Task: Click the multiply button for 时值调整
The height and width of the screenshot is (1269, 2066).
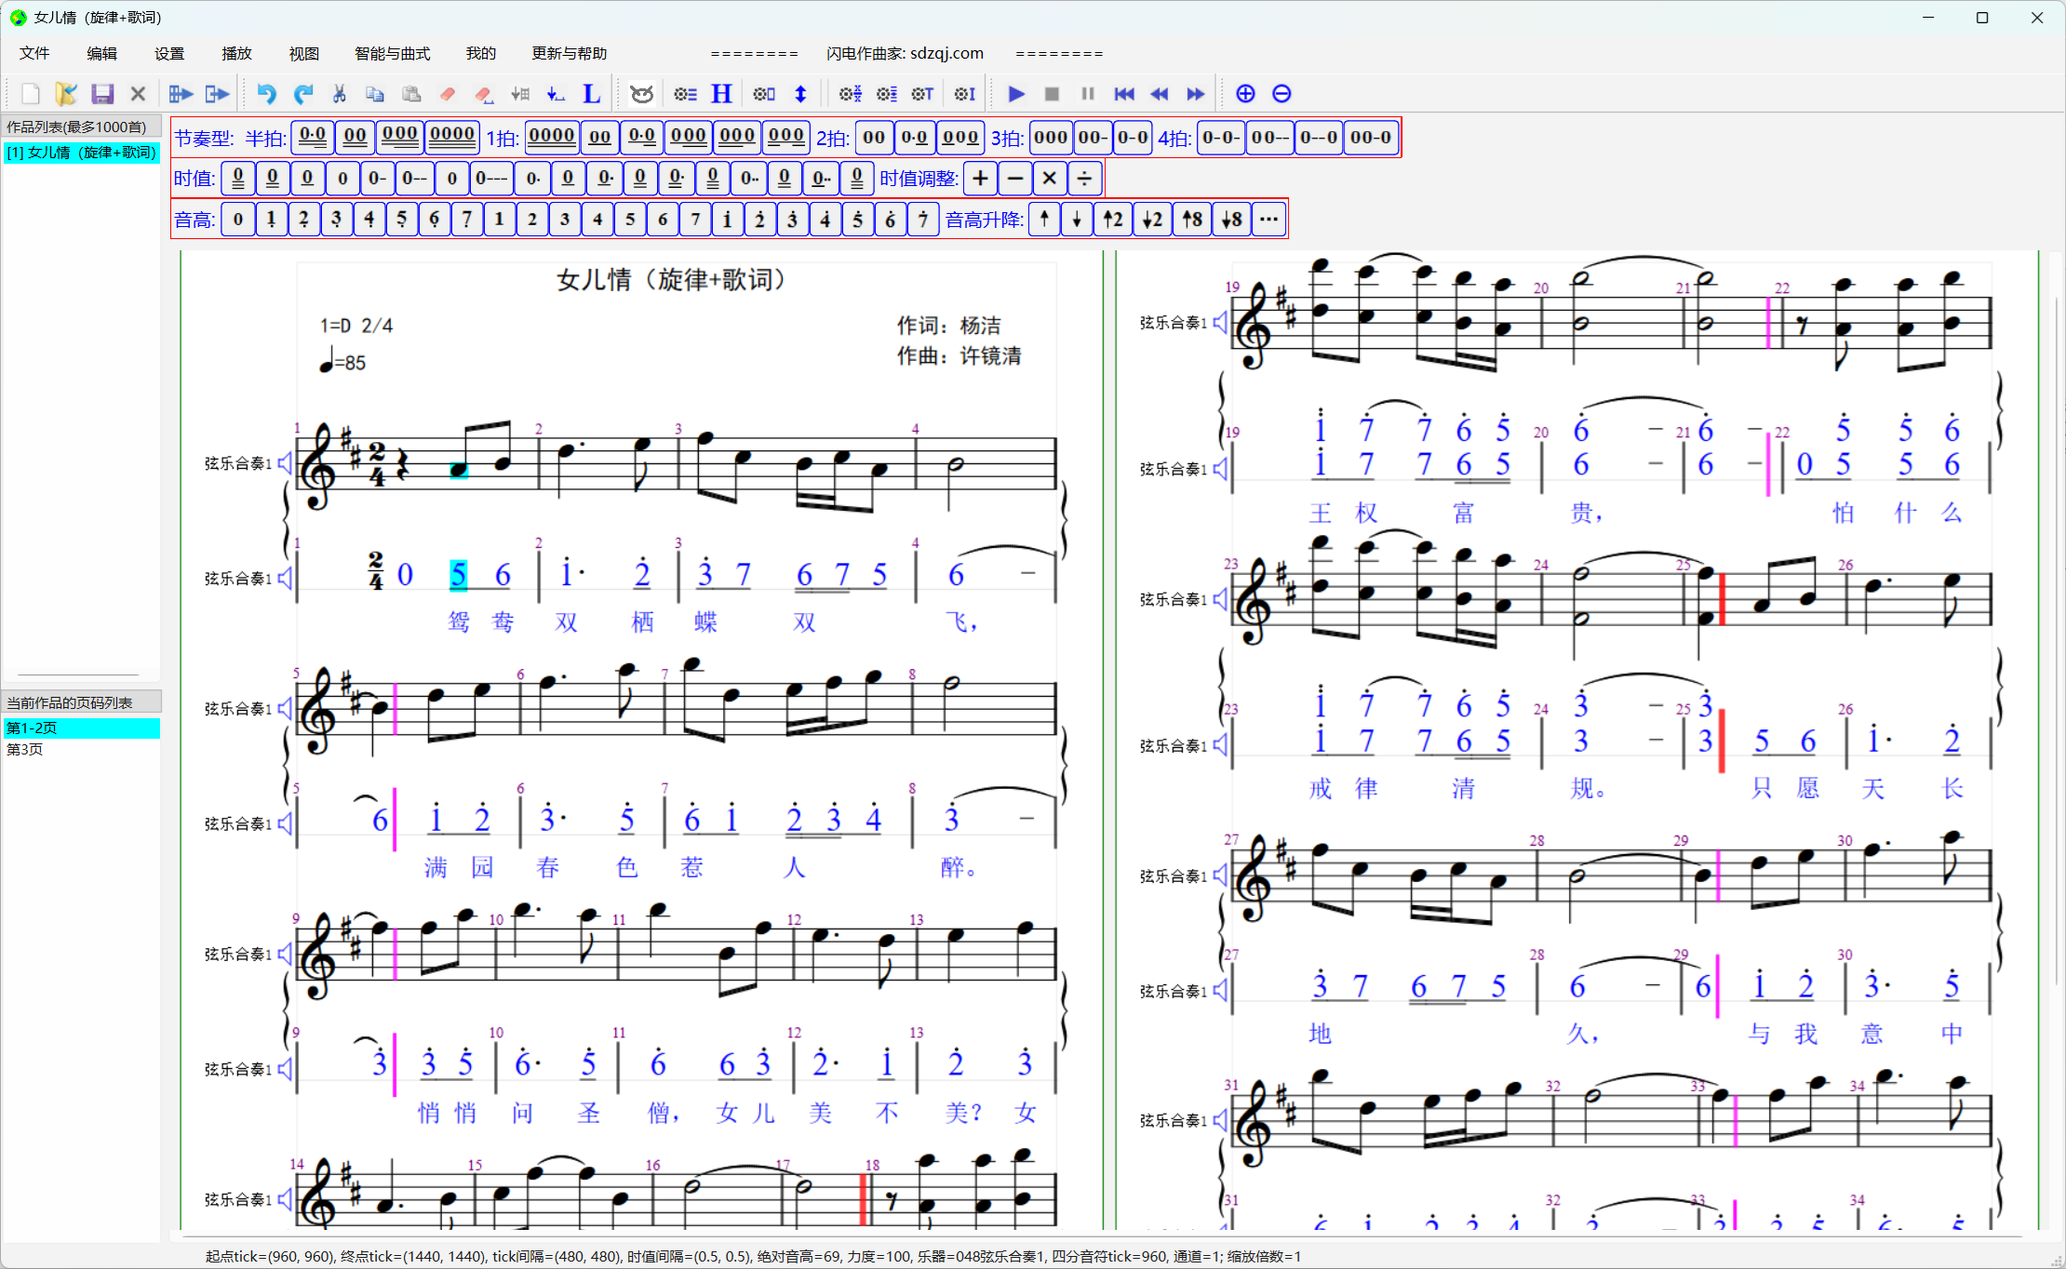Action: coord(1050,179)
